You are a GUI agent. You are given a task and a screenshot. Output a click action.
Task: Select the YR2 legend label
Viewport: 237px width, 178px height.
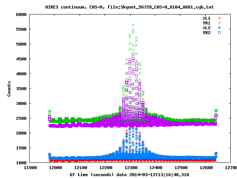pos(207,33)
